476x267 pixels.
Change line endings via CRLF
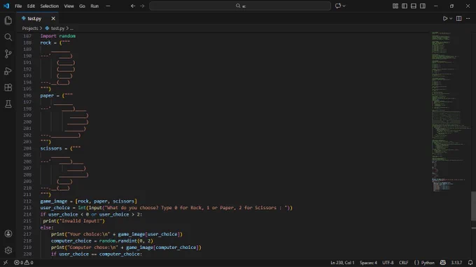pyautogui.click(x=403, y=263)
